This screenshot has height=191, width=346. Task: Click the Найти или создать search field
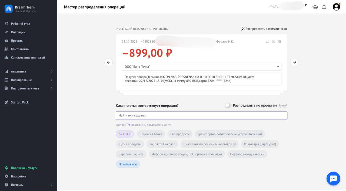(x=201, y=116)
